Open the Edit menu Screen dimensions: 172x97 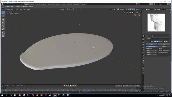8,4
